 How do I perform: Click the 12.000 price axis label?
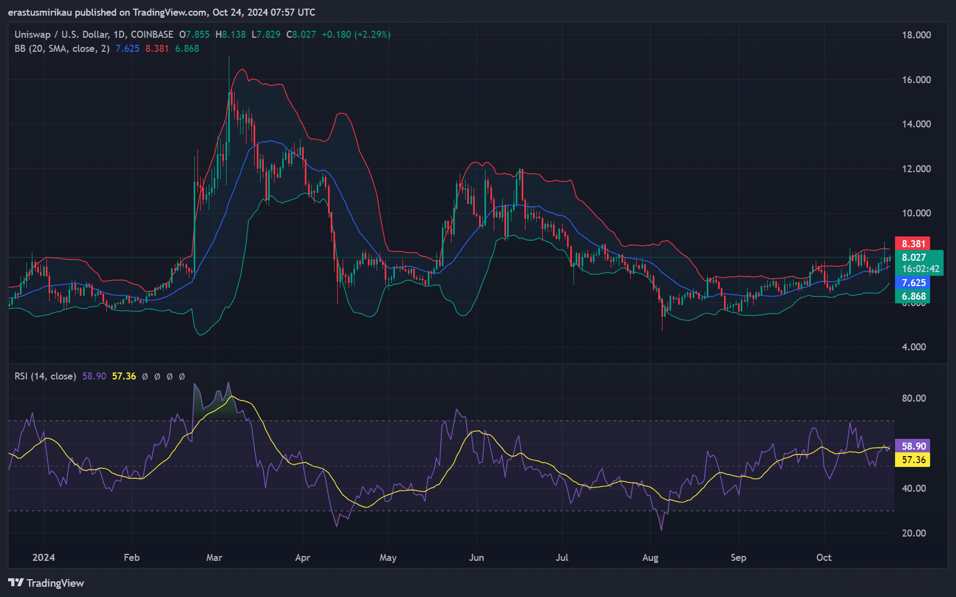click(916, 169)
